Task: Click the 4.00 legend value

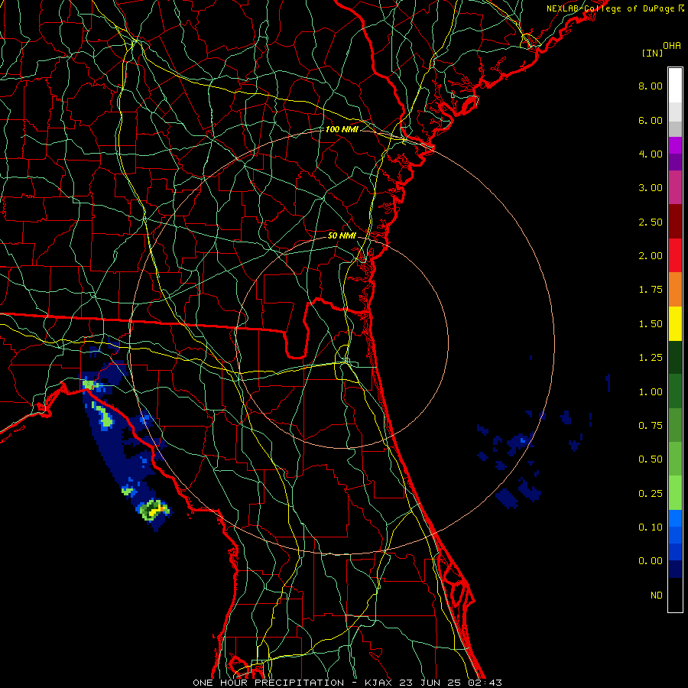Action: [651, 154]
